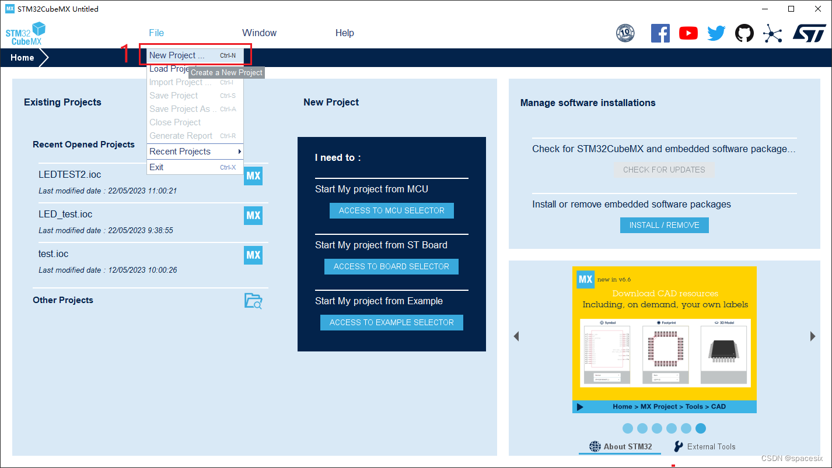This screenshot has width=832, height=468.
Task: Click ACCESS TO BOARD SELECTOR button
Action: [x=391, y=266]
